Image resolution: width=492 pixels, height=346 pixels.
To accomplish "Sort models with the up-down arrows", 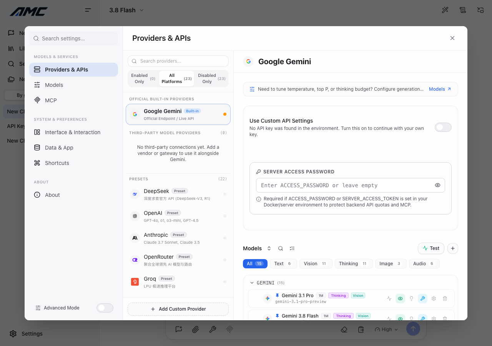I will 269,248.
